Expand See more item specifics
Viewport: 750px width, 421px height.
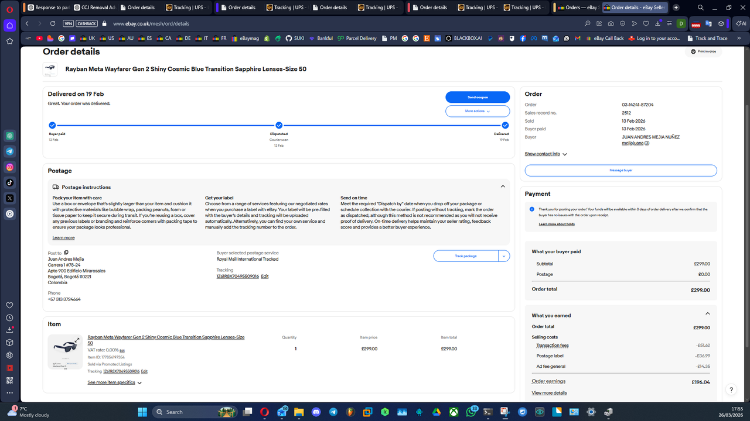[x=115, y=382]
